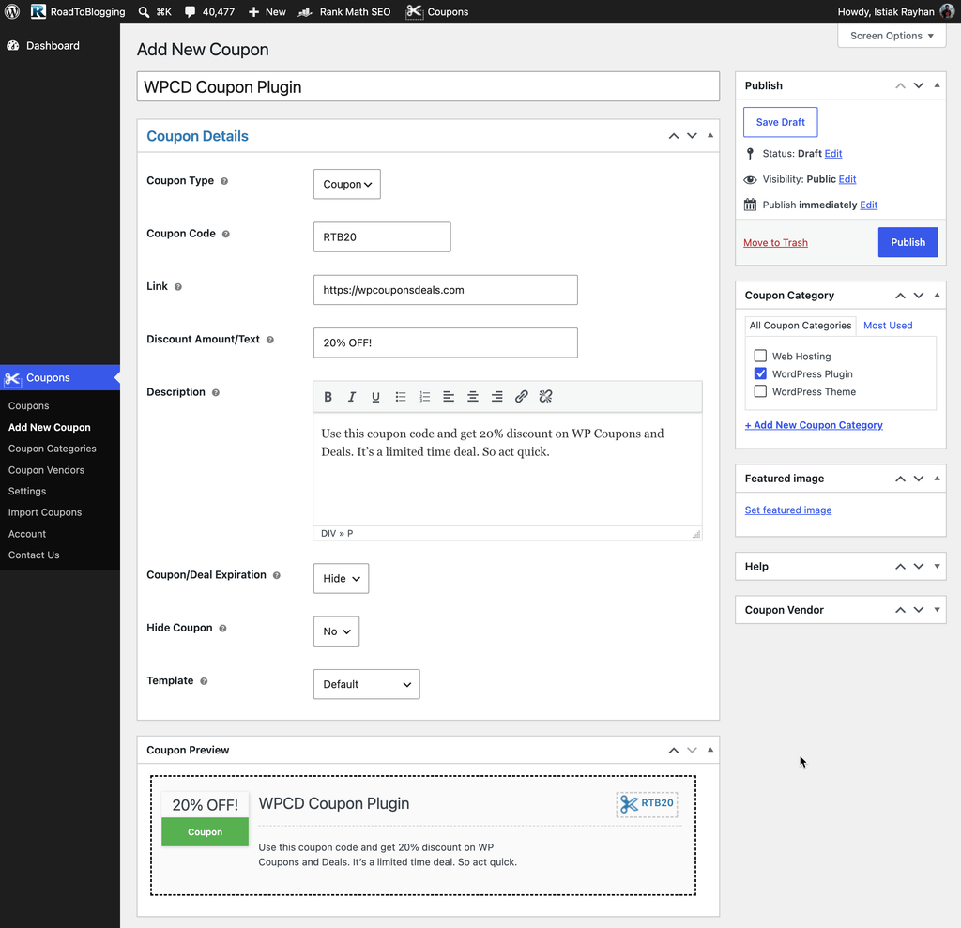The width and height of the screenshot is (961, 928).
Task: Insert a link in description editor
Action: (x=522, y=397)
